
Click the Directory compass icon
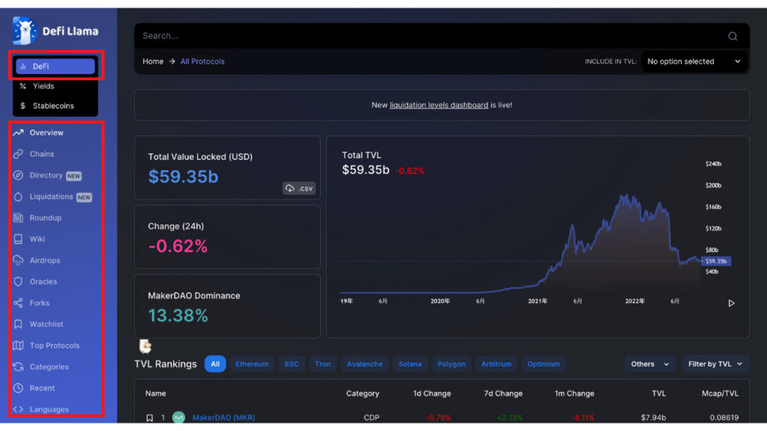(18, 175)
